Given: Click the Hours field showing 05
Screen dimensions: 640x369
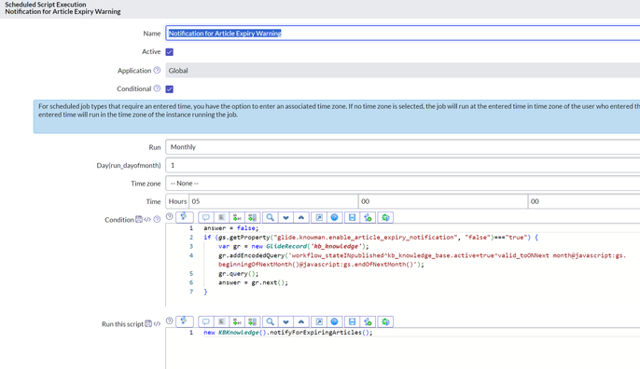Looking at the screenshot, I should [273, 201].
